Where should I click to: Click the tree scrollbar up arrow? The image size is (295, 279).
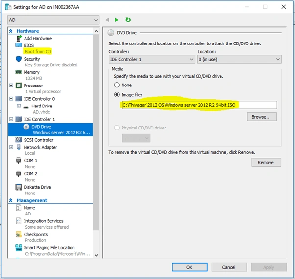(x=96, y=31)
